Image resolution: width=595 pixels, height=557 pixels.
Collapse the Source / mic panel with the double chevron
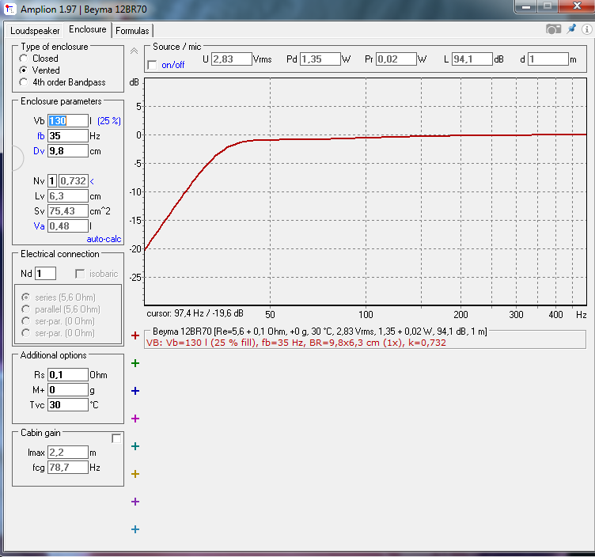(134, 51)
